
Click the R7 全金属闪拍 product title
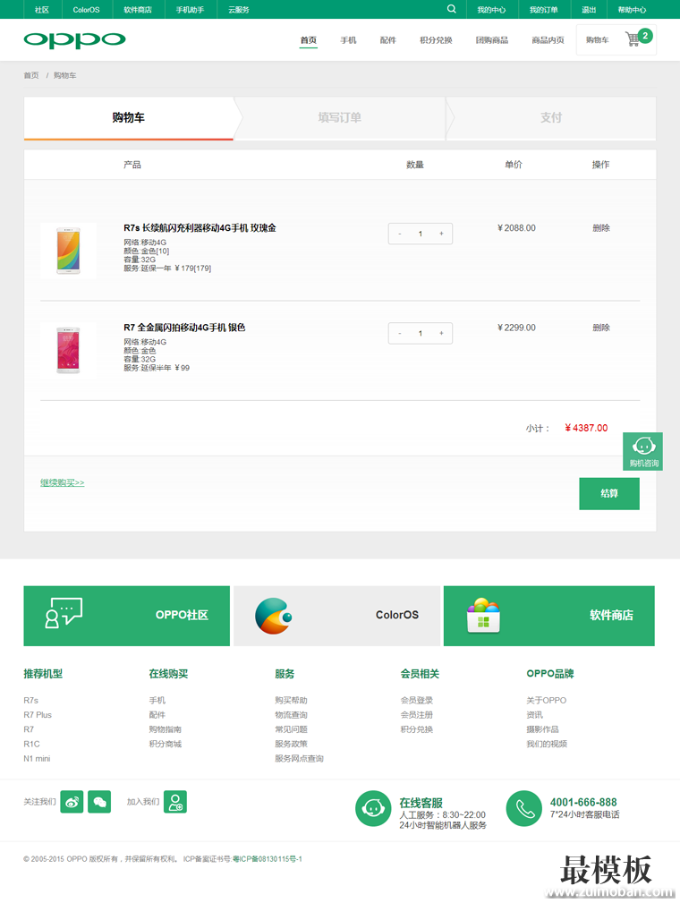184,328
